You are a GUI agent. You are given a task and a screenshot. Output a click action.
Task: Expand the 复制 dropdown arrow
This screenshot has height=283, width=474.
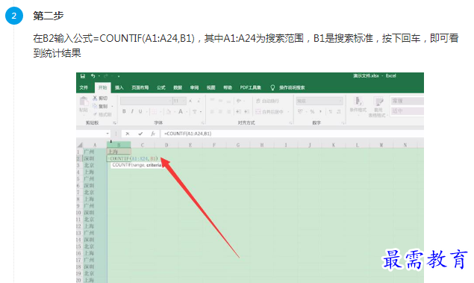point(112,107)
